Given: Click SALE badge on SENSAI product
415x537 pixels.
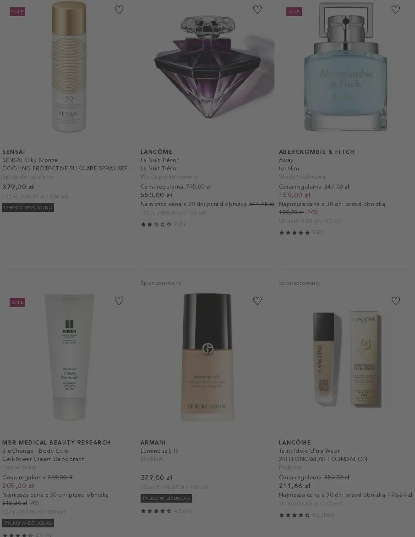Looking at the screenshot, I should (x=18, y=12).
